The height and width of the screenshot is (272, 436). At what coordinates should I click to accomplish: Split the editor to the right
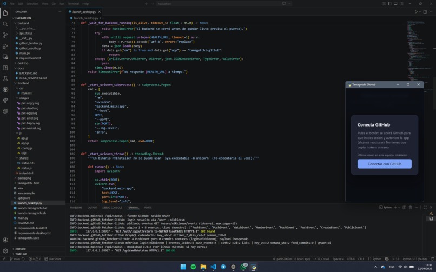pos(425,12)
